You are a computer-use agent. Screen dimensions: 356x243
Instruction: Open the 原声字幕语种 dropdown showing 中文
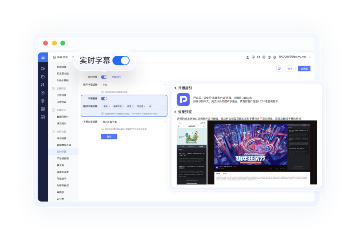[x=134, y=85]
